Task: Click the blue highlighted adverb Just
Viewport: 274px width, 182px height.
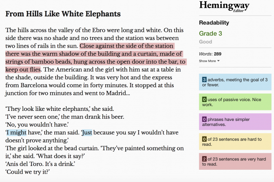Action: (x=87, y=133)
